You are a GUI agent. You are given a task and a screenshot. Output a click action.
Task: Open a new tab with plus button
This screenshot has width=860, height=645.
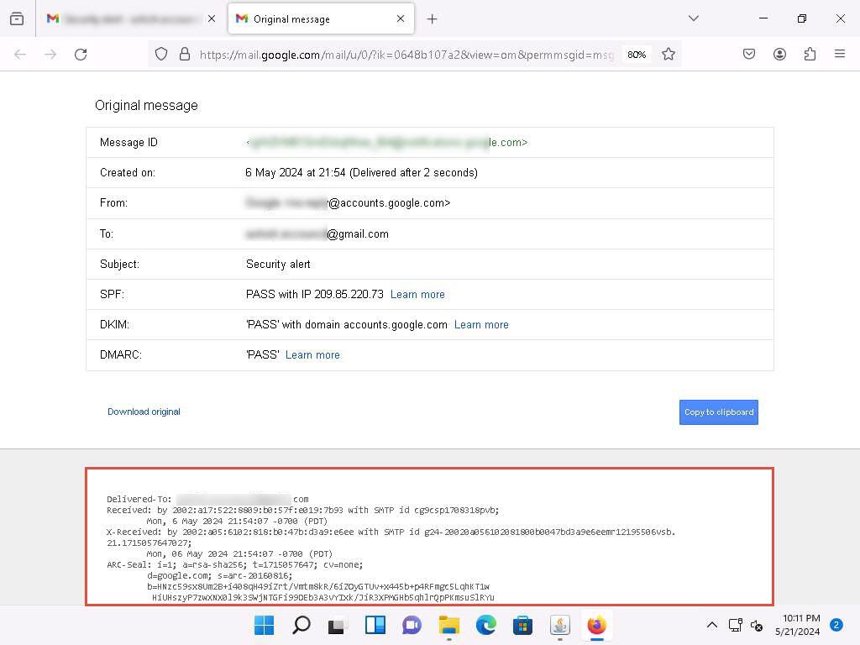click(x=432, y=18)
